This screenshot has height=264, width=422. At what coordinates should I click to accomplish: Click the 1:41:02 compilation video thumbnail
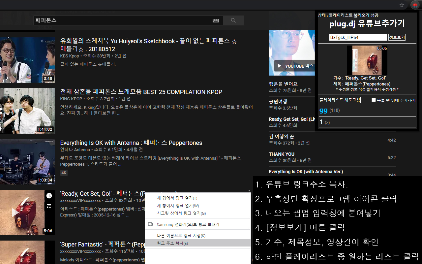point(27,111)
